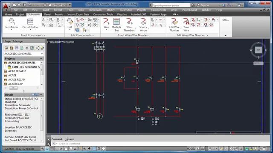Toggle Grid Display in status bar
The width and height of the screenshot is (273, 153).
click(52, 149)
